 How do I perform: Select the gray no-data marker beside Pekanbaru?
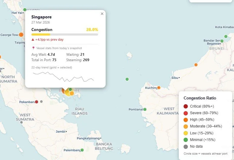pyautogui.click(x=41, y=102)
